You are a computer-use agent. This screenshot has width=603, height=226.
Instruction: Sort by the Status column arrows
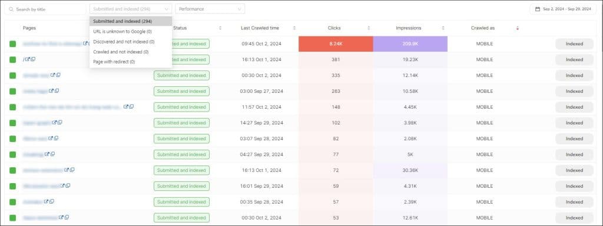(220, 28)
